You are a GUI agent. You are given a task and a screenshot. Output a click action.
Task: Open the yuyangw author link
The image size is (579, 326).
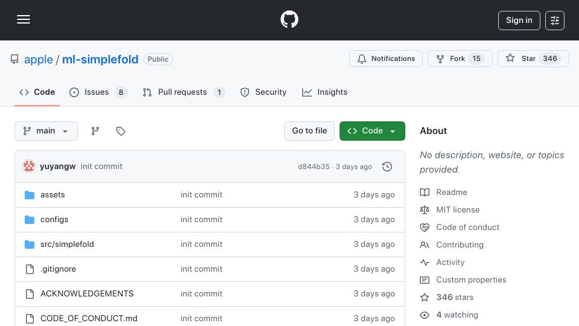point(58,167)
